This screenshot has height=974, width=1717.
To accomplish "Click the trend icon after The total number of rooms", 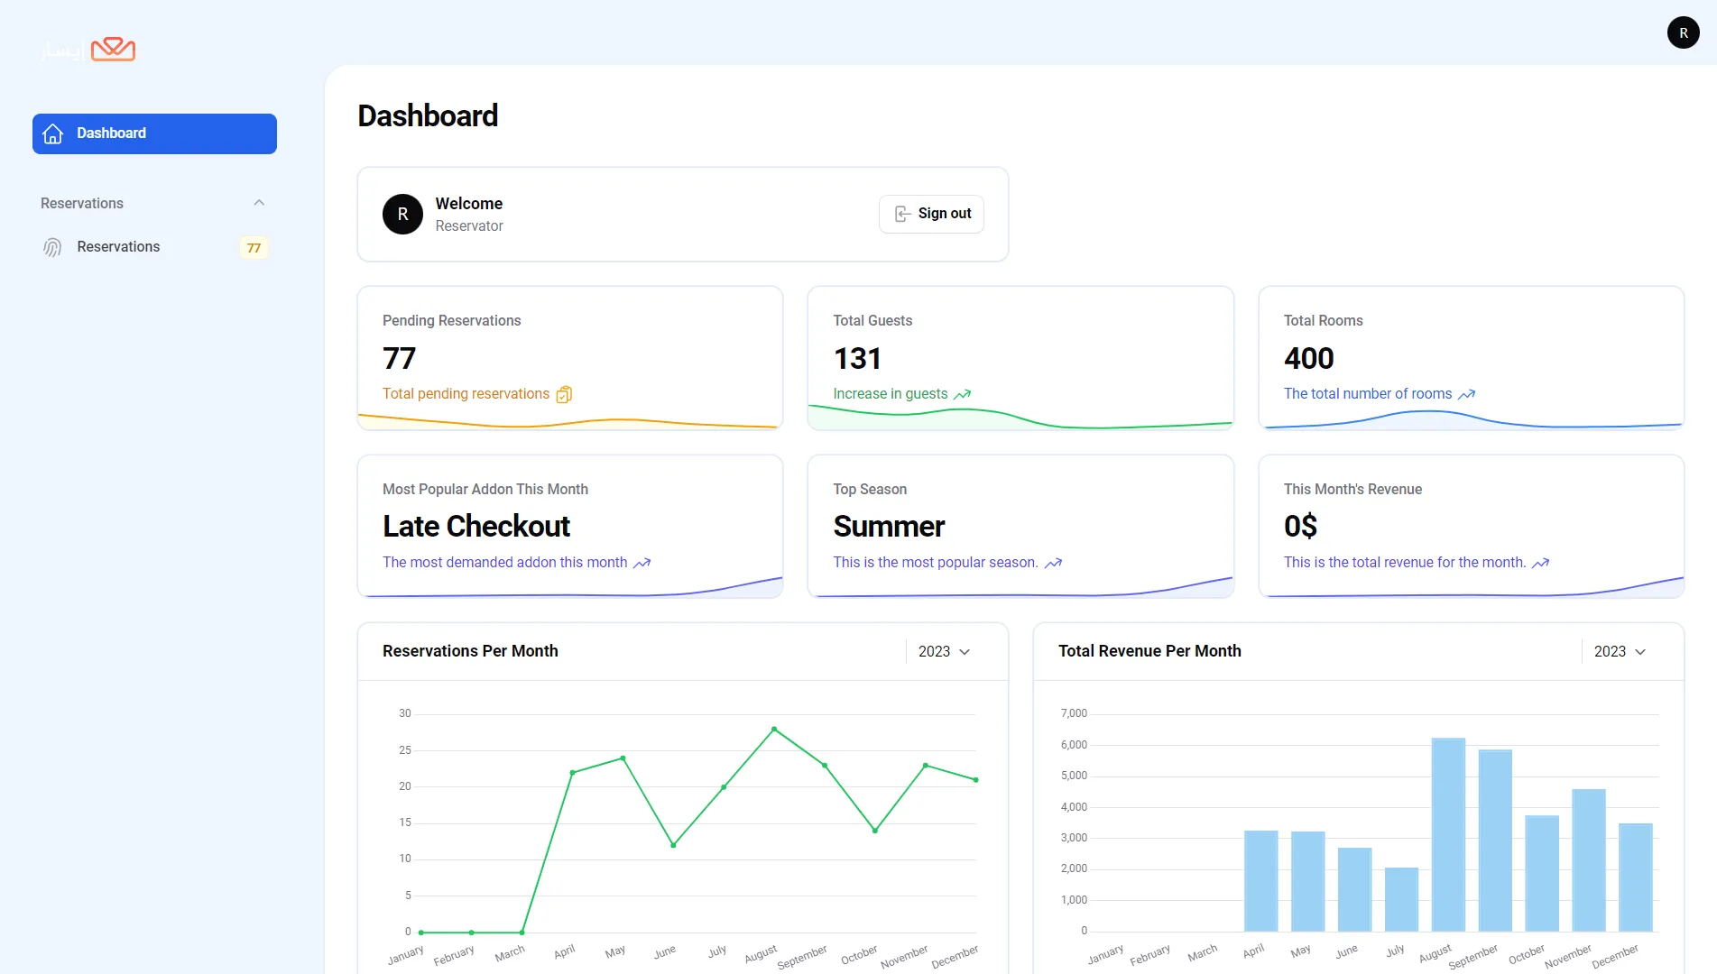I will coord(1467,394).
